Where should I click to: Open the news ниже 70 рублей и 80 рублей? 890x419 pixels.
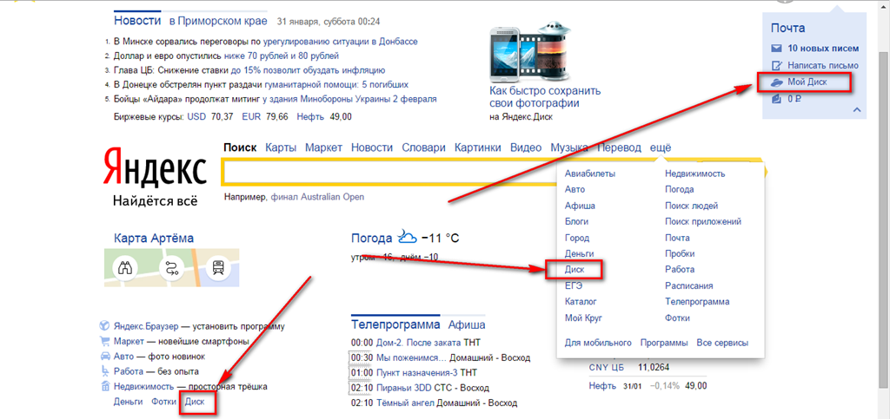(282, 56)
